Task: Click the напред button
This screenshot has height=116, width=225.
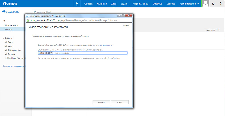Action: (101, 102)
